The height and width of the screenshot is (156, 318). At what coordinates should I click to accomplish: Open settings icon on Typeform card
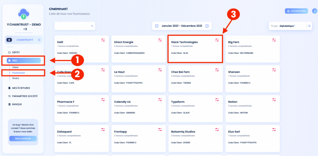click(x=217, y=100)
